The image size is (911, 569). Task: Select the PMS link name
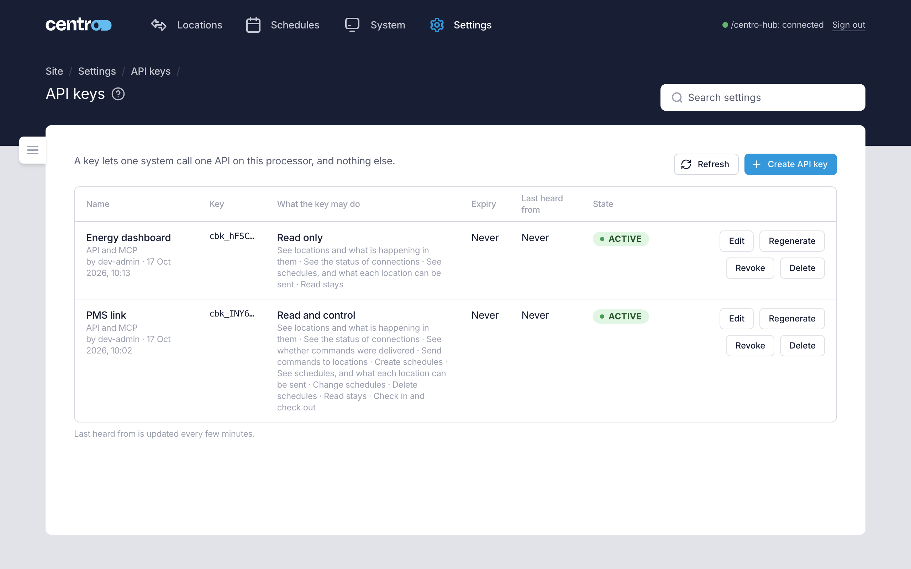[106, 315]
